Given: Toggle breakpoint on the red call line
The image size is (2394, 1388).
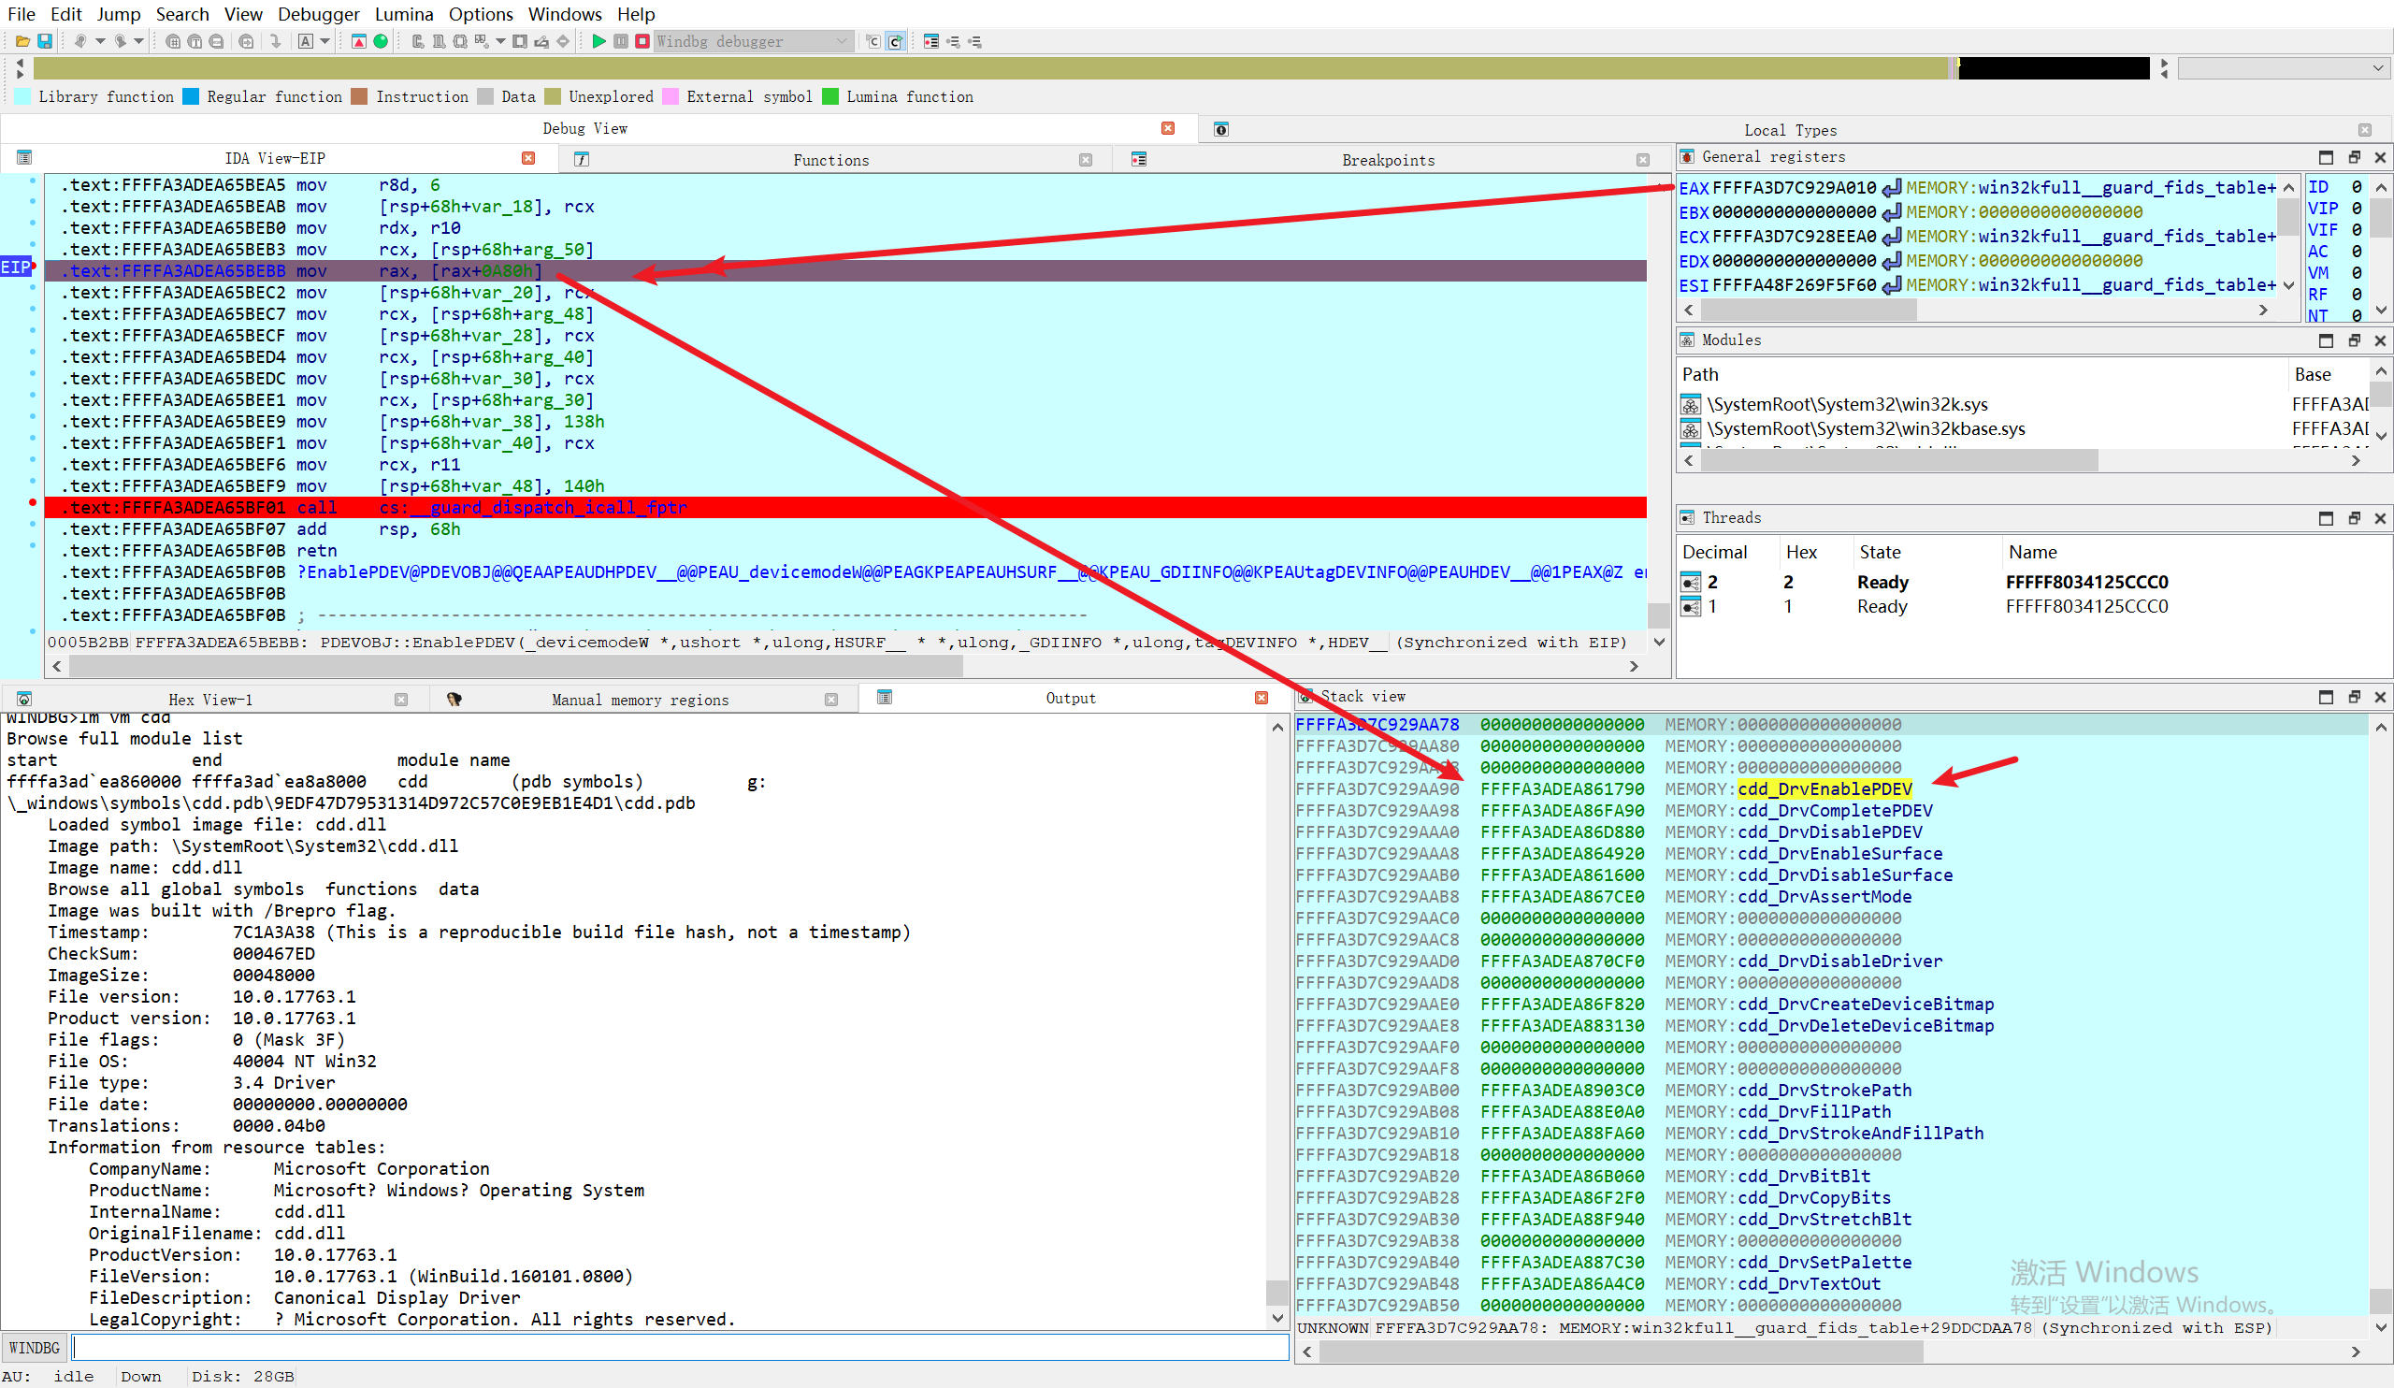Looking at the screenshot, I should point(33,501).
